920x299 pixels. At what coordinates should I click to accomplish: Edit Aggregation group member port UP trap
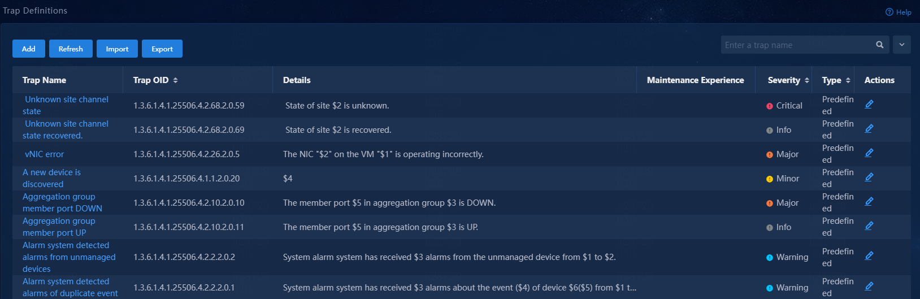[x=869, y=226]
